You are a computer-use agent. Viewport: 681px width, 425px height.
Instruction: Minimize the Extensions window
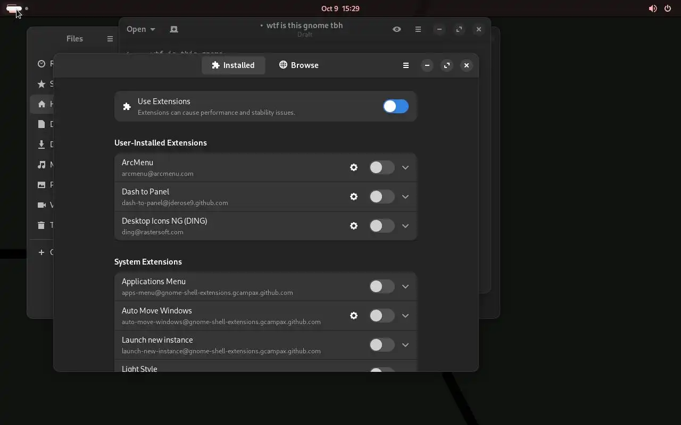427,65
